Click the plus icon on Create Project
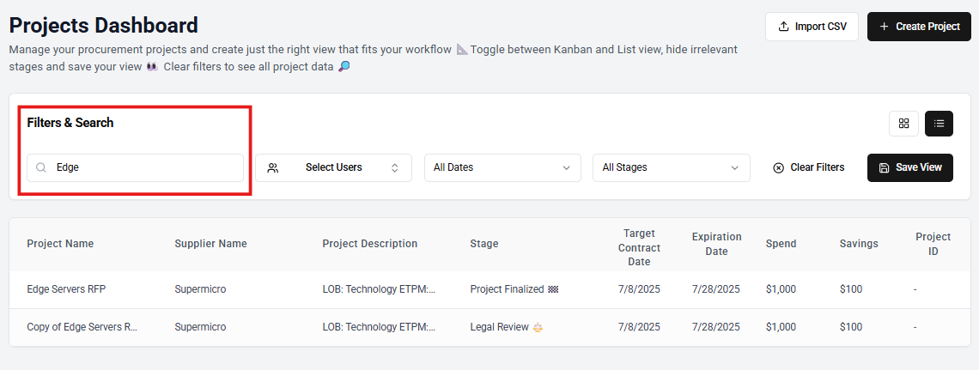Viewport: 979px width, 370px height. click(x=885, y=27)
